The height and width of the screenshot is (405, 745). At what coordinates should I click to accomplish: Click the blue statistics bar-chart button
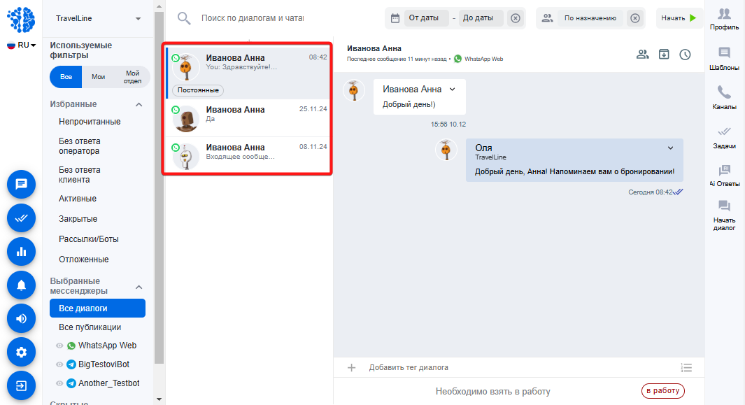coord(22,251)
